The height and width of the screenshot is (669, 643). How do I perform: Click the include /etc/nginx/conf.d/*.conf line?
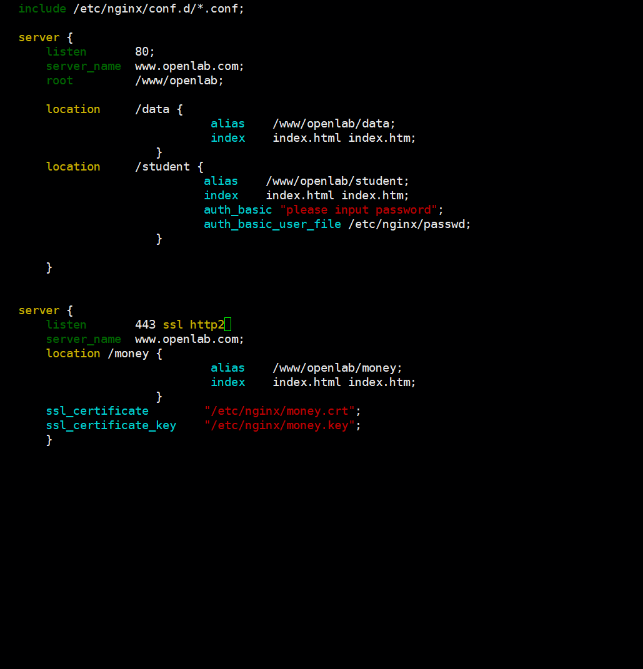pyautogui.click(x=131, y=9)
